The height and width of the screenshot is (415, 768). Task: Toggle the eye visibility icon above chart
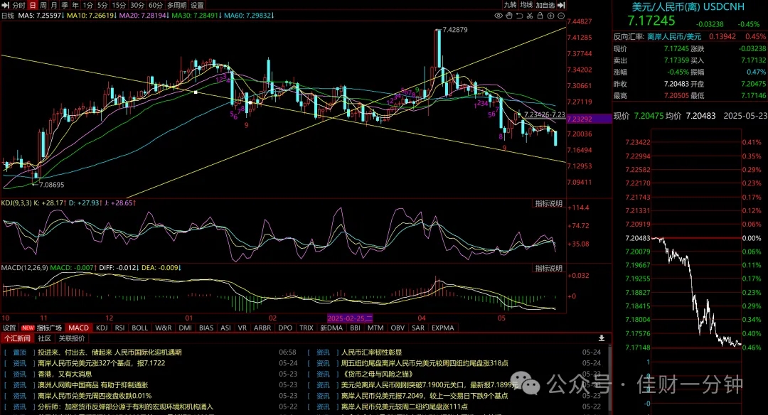[x=498, y=16]
